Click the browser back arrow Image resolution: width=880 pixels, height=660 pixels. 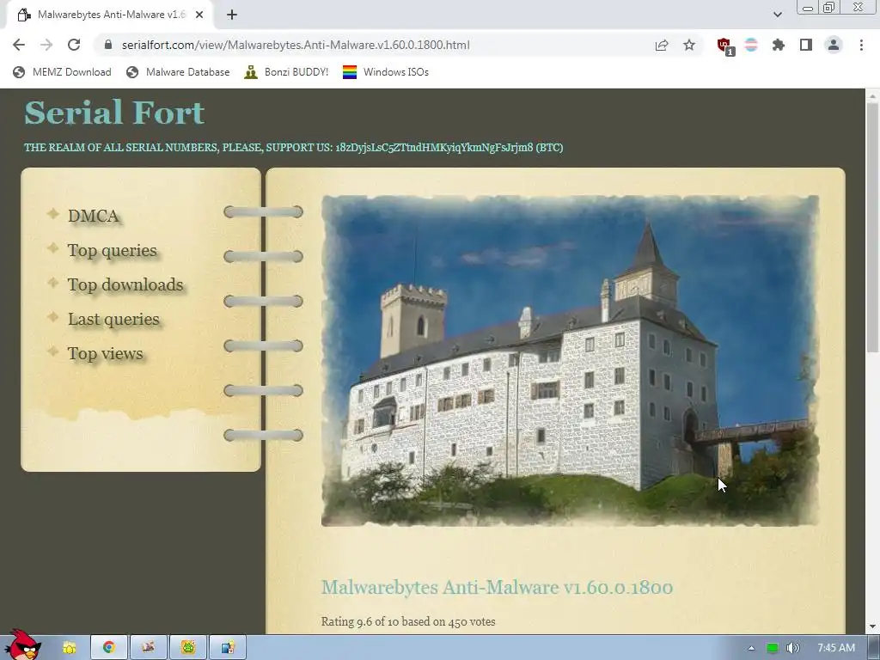(19, 45)
